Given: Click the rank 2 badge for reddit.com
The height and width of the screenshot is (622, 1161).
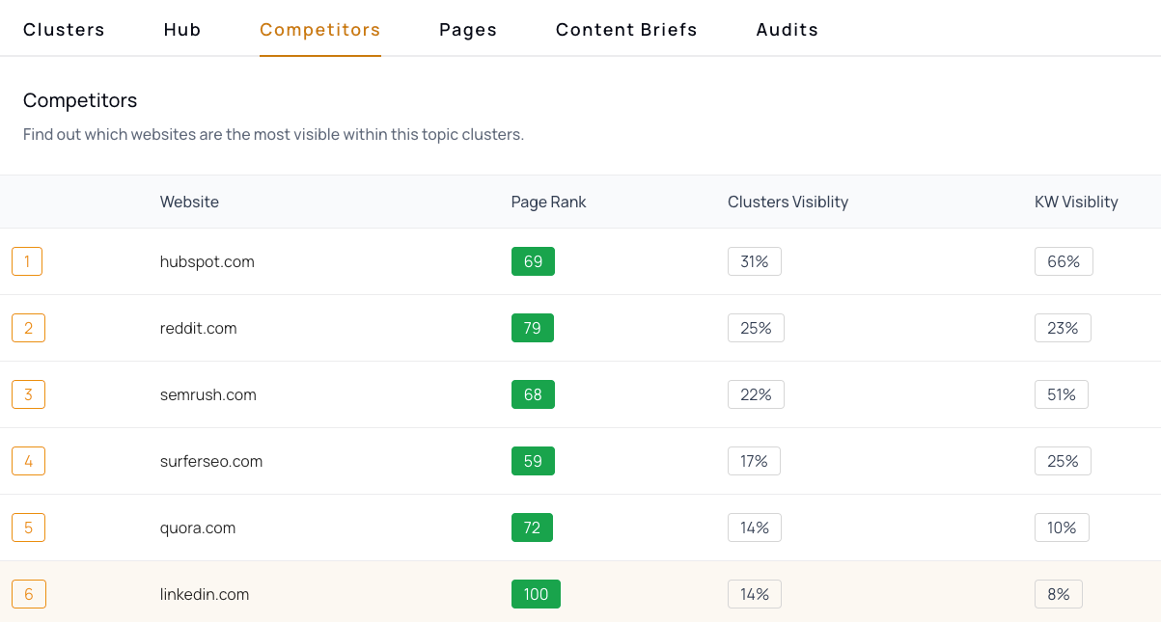Looking at the screenshot, I should tap(27, 327).
